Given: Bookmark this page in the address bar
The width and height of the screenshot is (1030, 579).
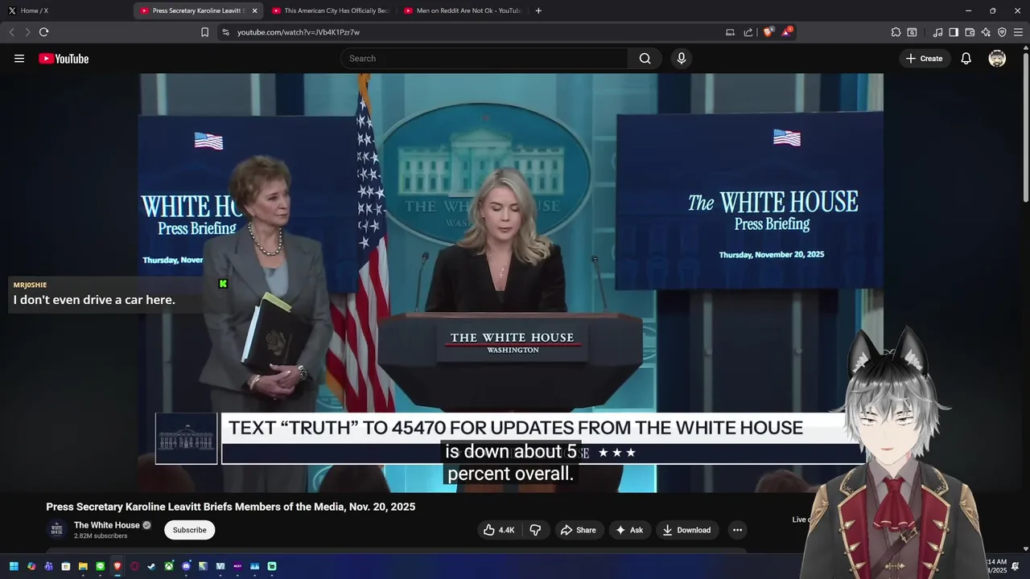Looking at the screenshot, I should (x=204, y=32).
